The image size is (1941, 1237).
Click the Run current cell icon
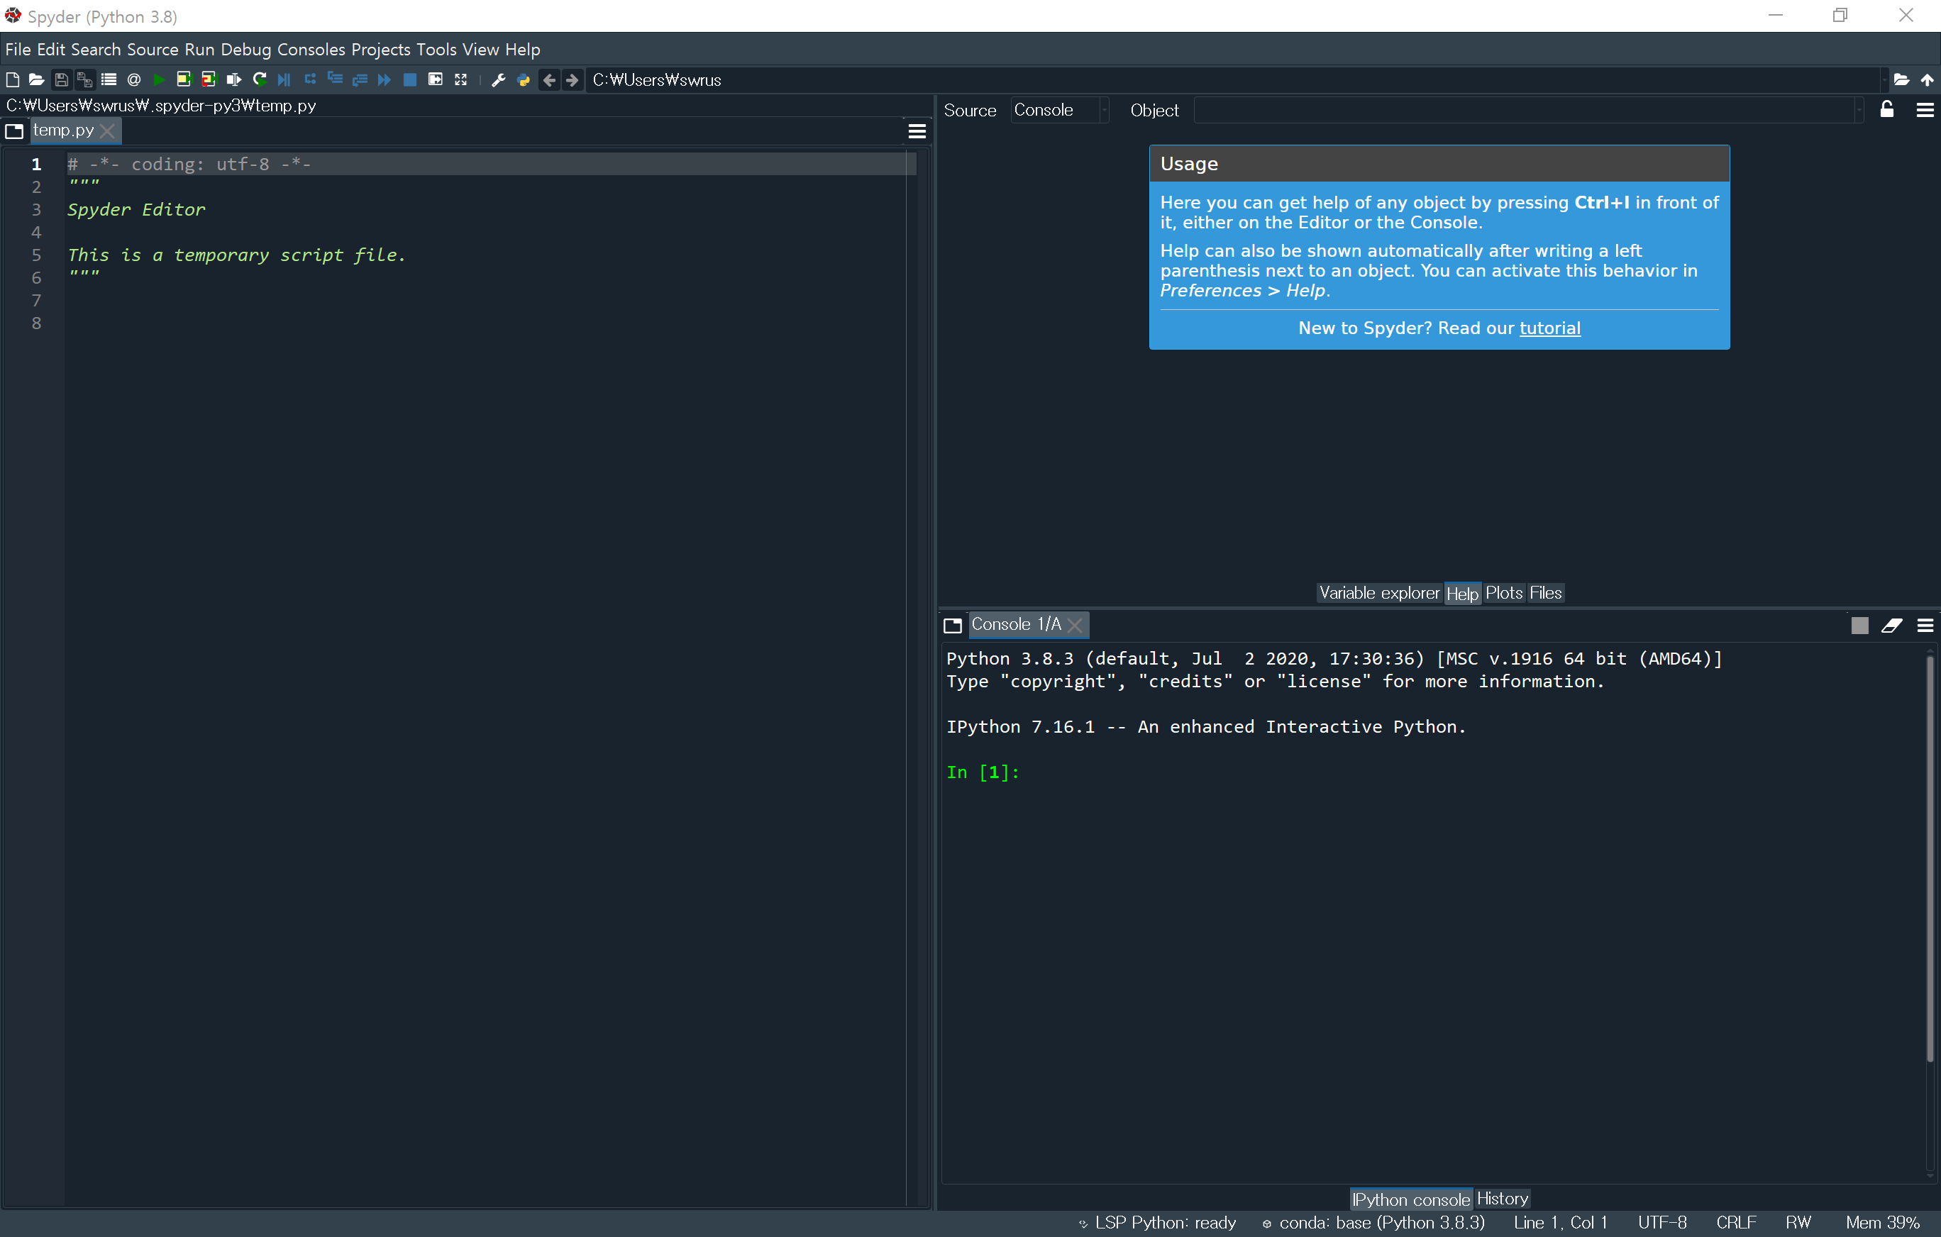(x=184, y=79)
